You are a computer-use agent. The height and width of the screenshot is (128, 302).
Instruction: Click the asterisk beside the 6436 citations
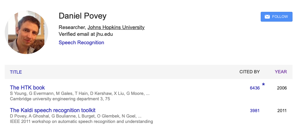coord(263,84)
